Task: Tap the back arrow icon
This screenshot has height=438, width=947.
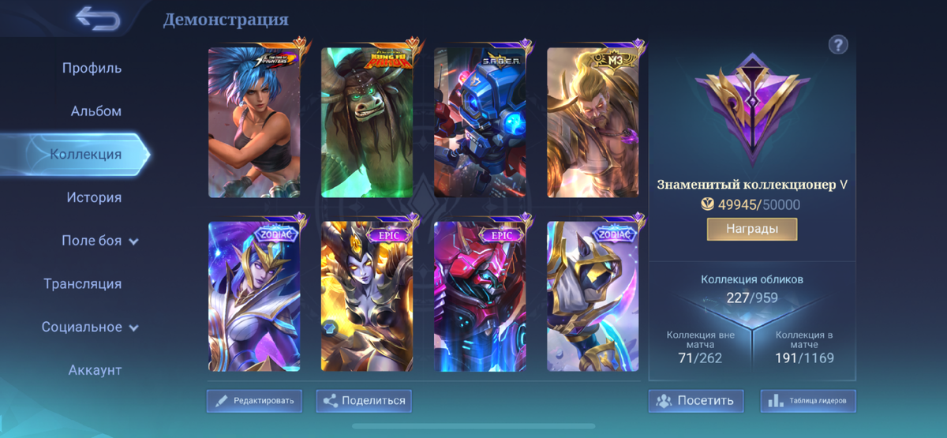Action: point(98,18)
